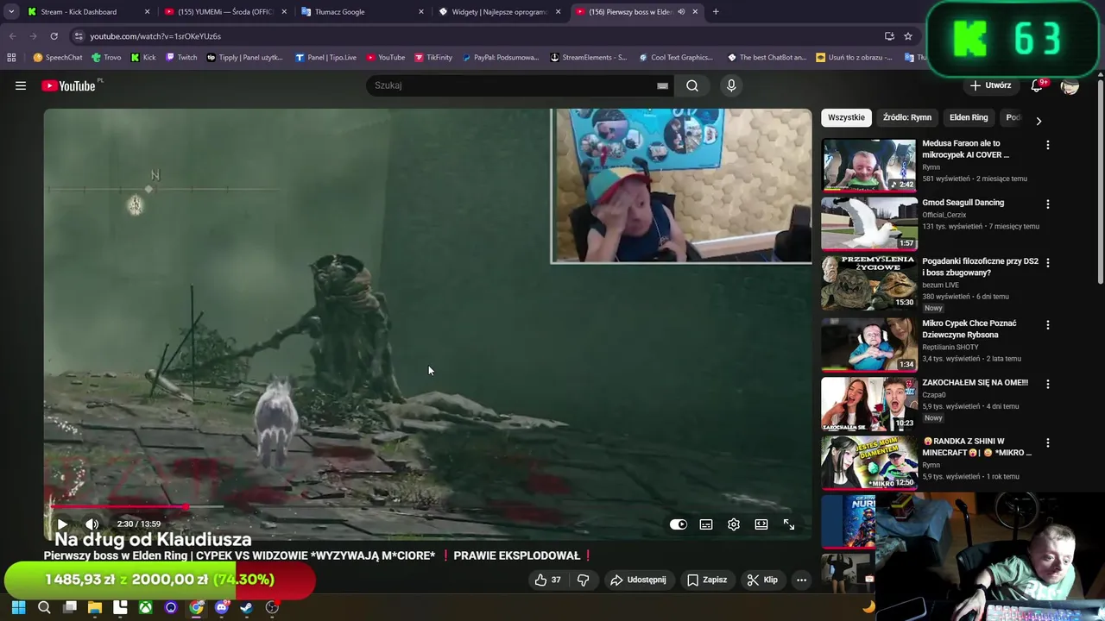
Task: Open SpeechChat bookmark
Action: coord(58,58)
